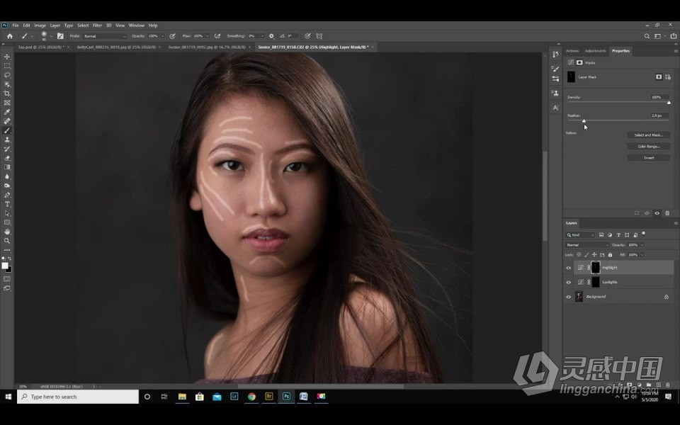Toggle layer filtering on or off

pyautogui.click(x=644, y=234)
